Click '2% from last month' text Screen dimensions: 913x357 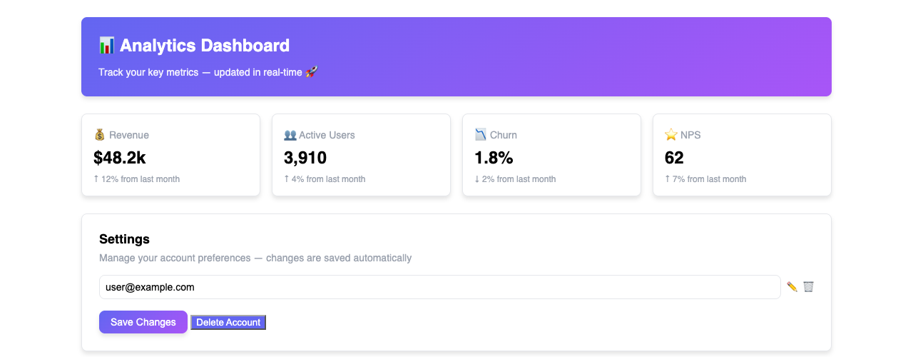click(519, 179)
